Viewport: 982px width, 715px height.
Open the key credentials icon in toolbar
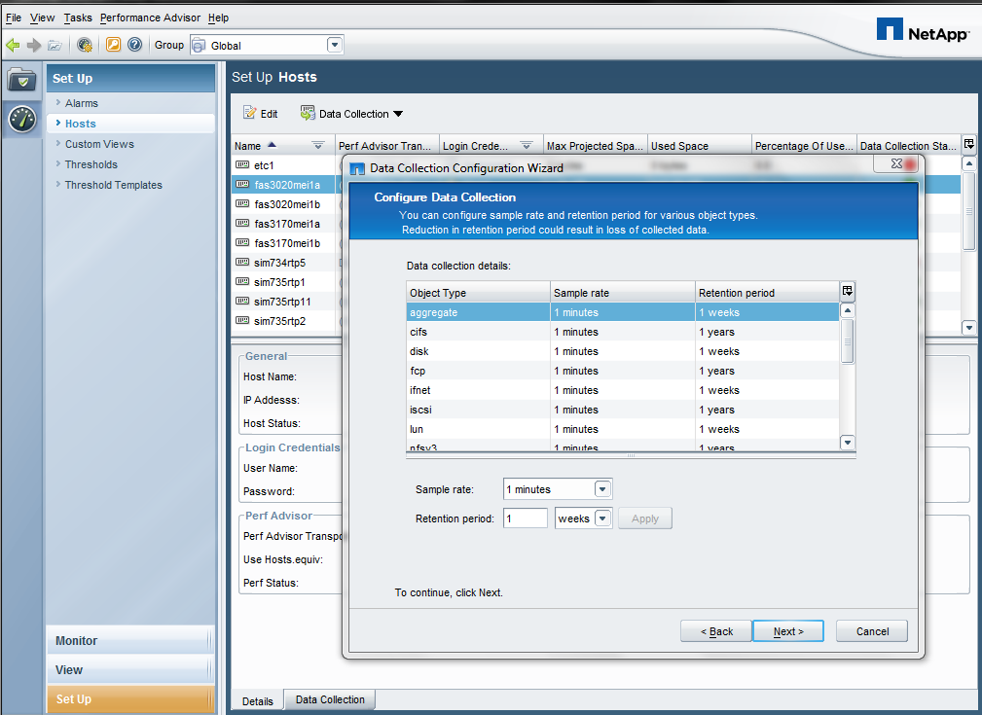pyautogui.click(x=114, y=45)
